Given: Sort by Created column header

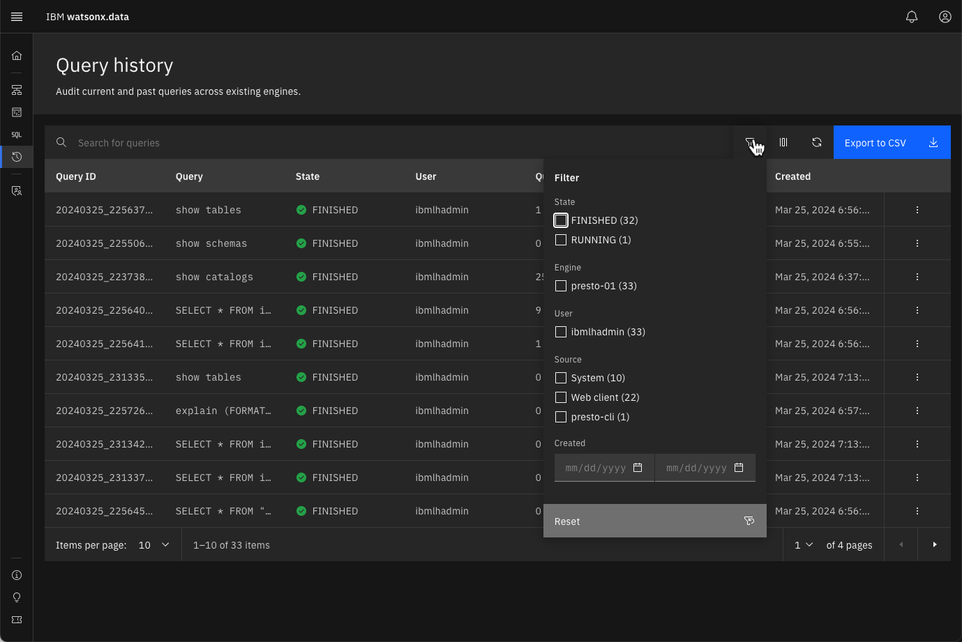Looking at the screenshot, I should 792,176.
